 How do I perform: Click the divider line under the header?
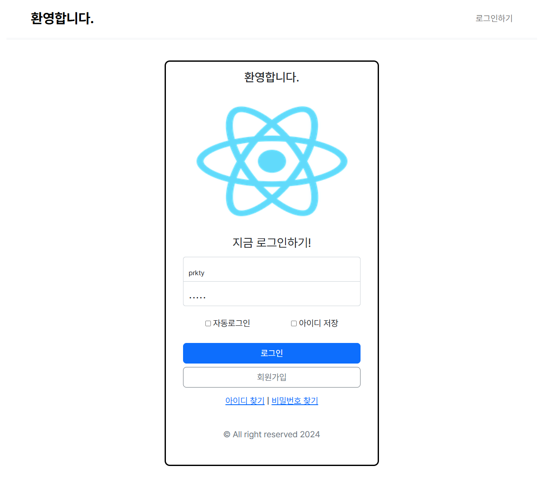272,39
